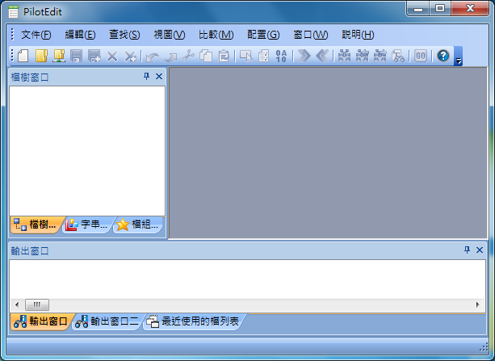The width and height of the screenshot is (495, 361).
Task: Close the 檔樹窗口 panel
Action: 159,76
